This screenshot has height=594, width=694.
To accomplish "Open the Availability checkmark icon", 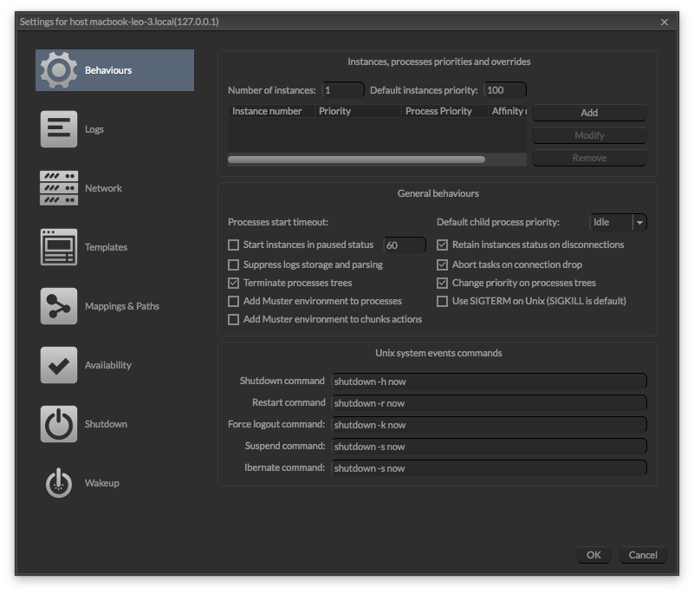I will [58, 365].
